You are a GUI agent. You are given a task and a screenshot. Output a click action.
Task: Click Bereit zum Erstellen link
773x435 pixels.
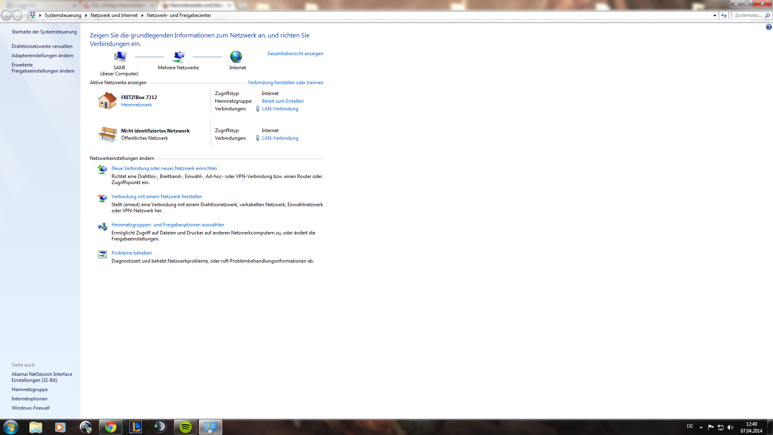click(283, 101)
